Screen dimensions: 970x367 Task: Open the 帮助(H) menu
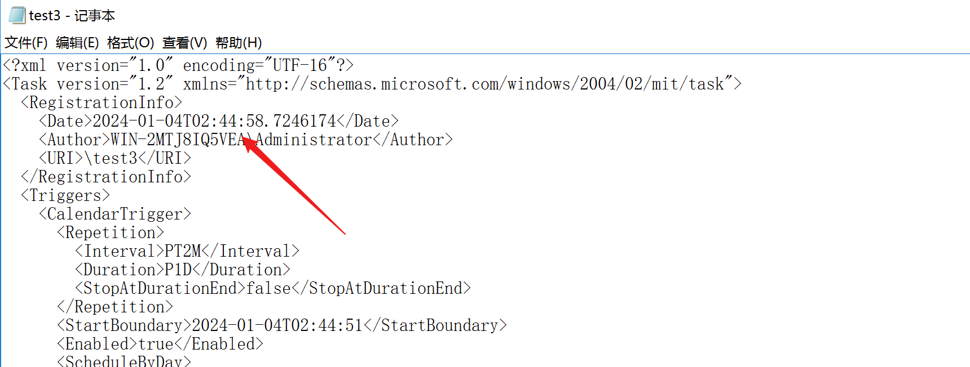click(239, 43)
